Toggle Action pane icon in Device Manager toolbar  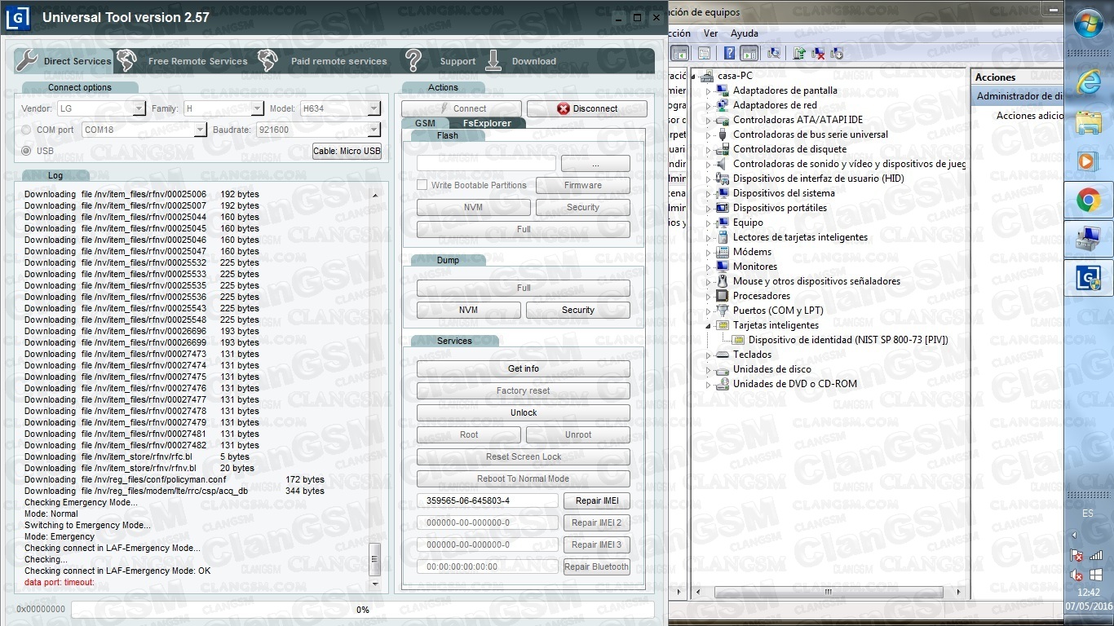749,53
